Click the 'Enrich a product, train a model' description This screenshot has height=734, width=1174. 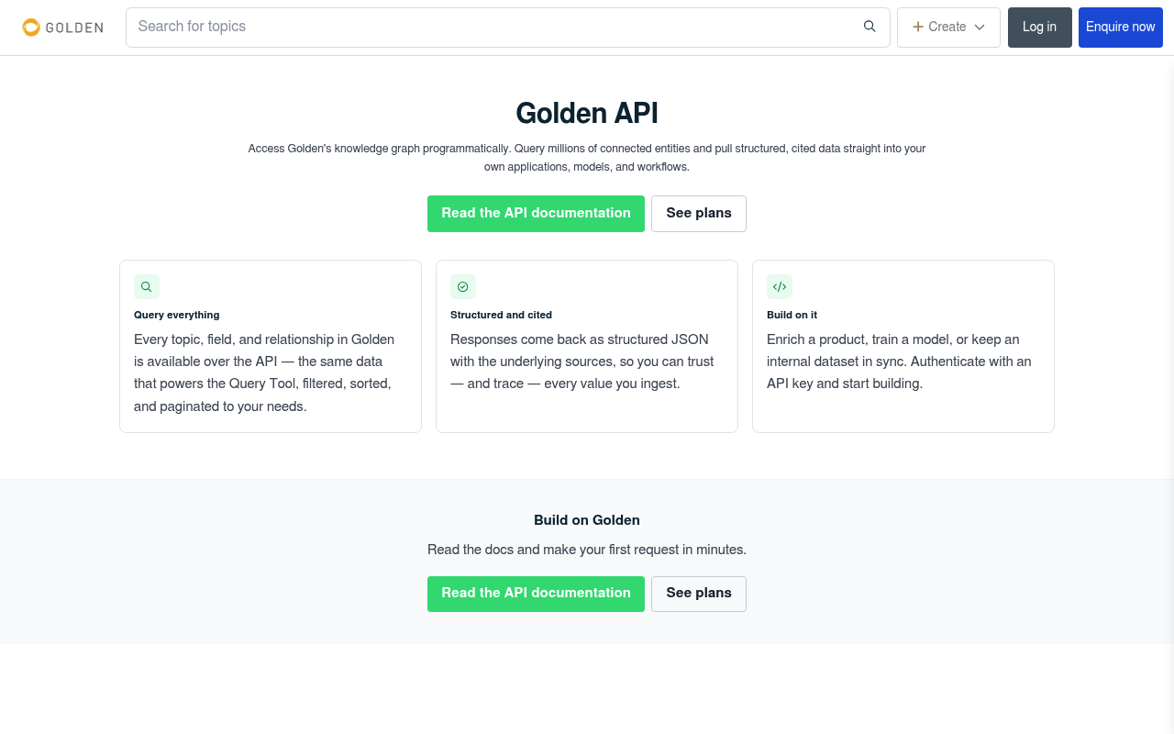click(x=899, y=361)
